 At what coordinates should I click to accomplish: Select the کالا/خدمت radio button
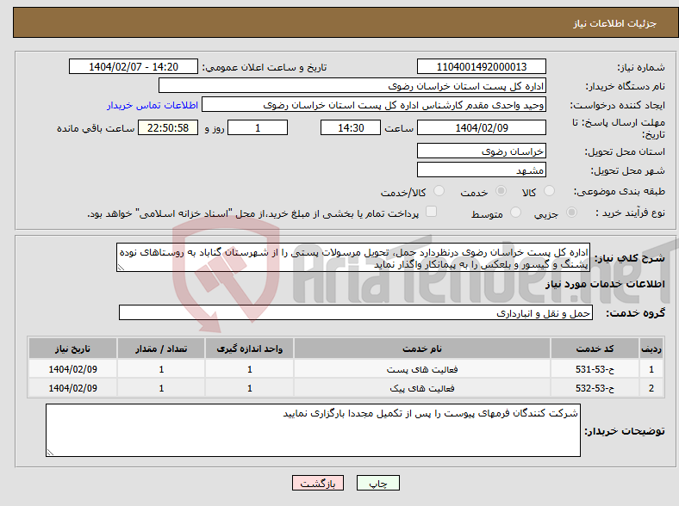tap(439, 191)
